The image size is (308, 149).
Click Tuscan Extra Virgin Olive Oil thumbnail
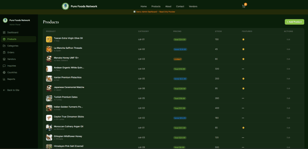point(49,40)
